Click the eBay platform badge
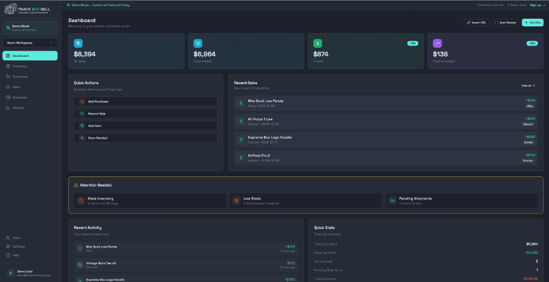The image size is (549, 282). click(x=530, y=106)
